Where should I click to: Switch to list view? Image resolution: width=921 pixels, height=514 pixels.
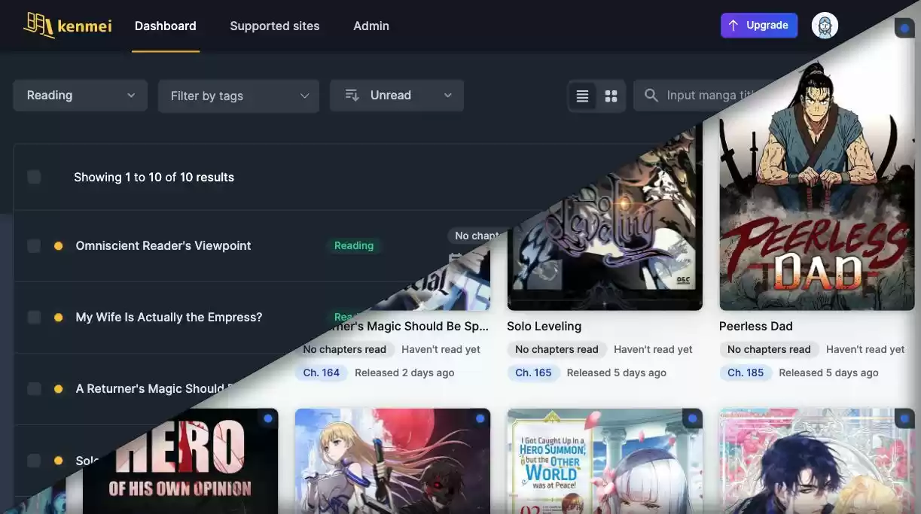[582, 96]
